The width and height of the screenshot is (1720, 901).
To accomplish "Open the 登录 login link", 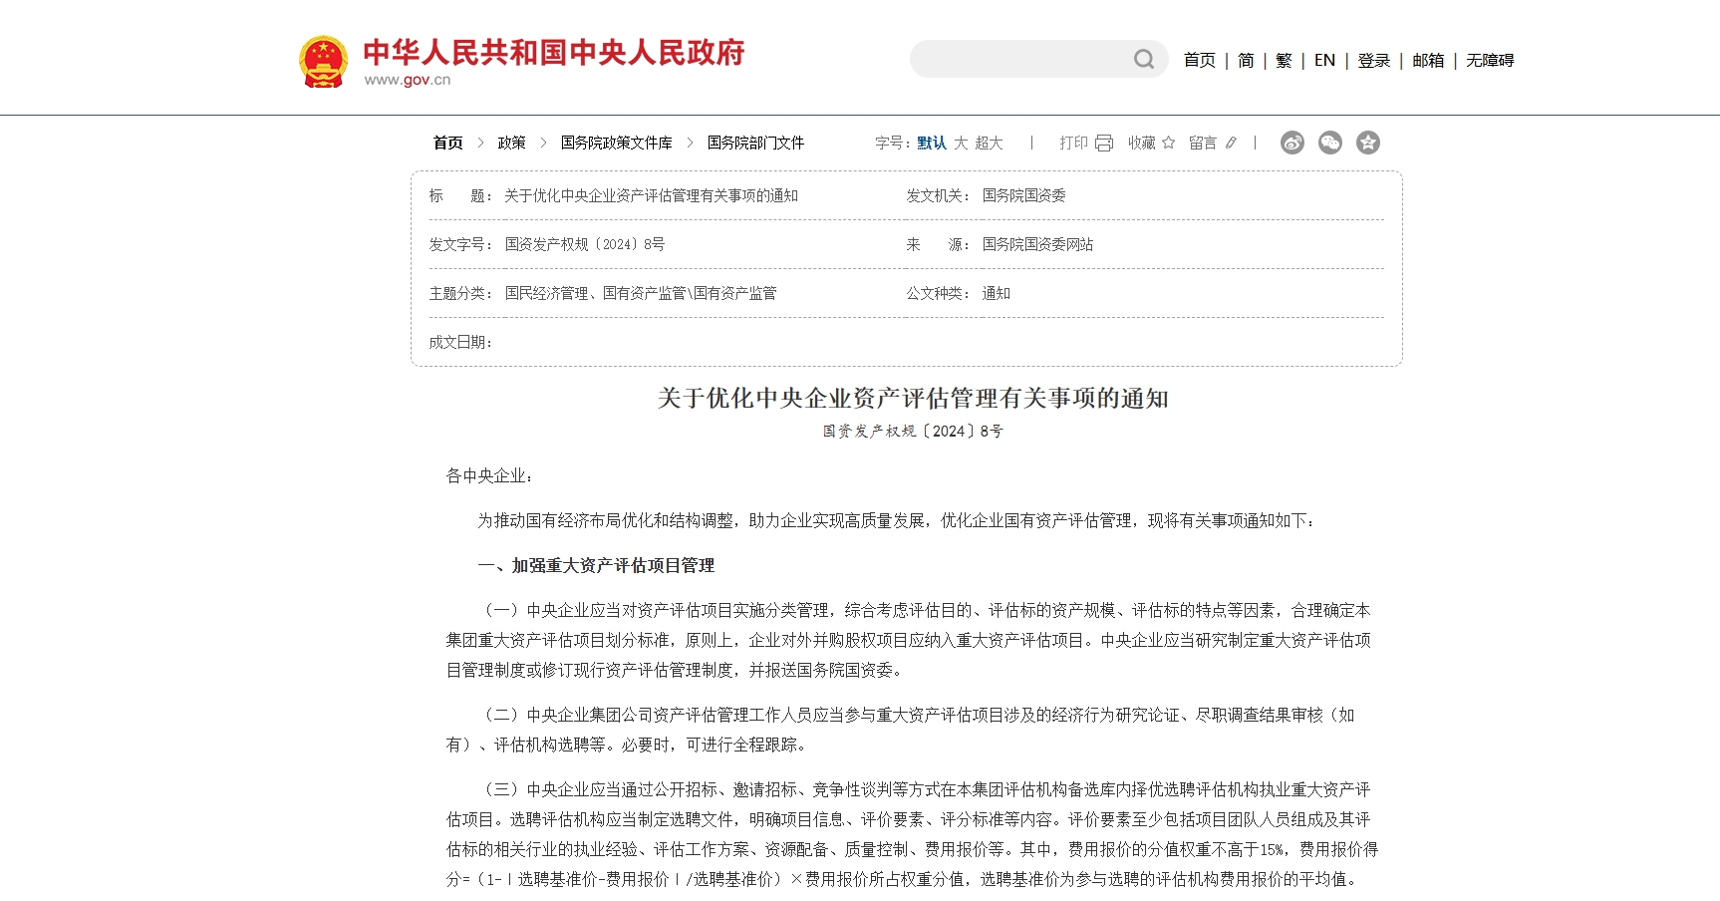I will 1373,61.
